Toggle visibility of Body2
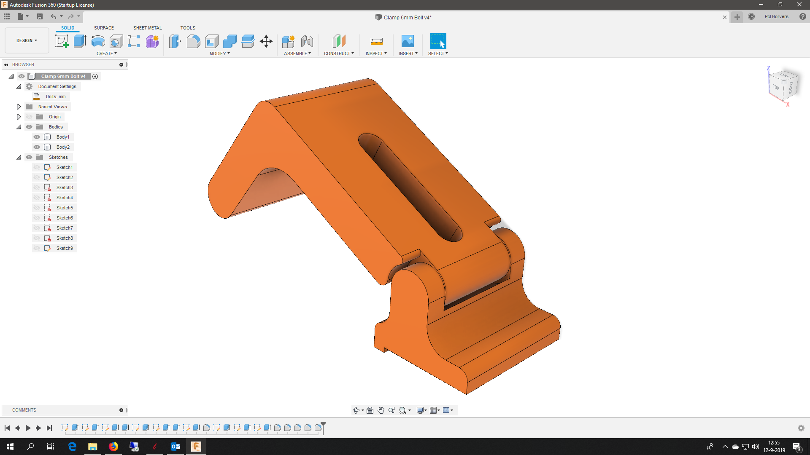810x455 pixels. coord(37,147)
